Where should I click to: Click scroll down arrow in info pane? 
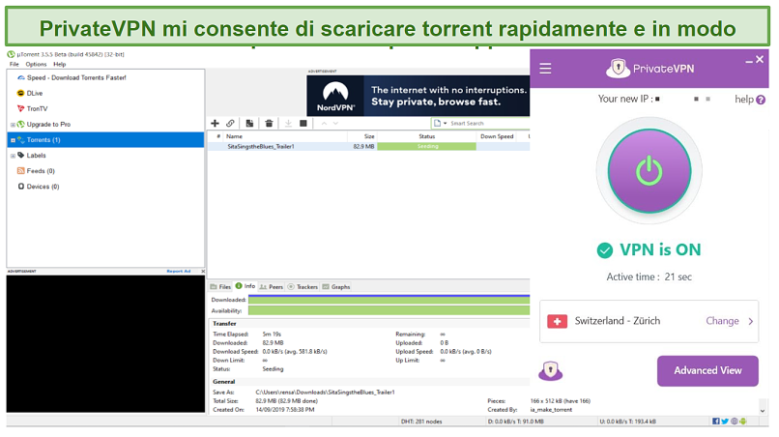pyautogui.click(x=763, y=411)
